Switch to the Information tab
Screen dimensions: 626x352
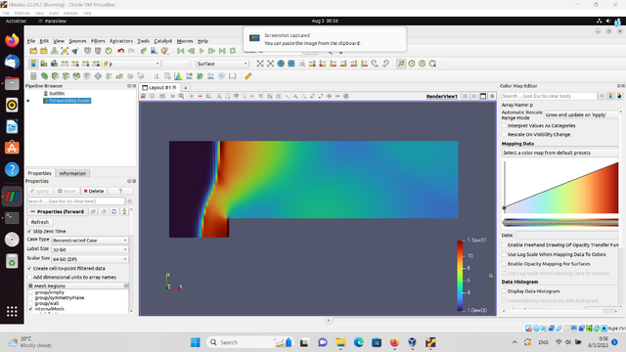pos(72,174)
